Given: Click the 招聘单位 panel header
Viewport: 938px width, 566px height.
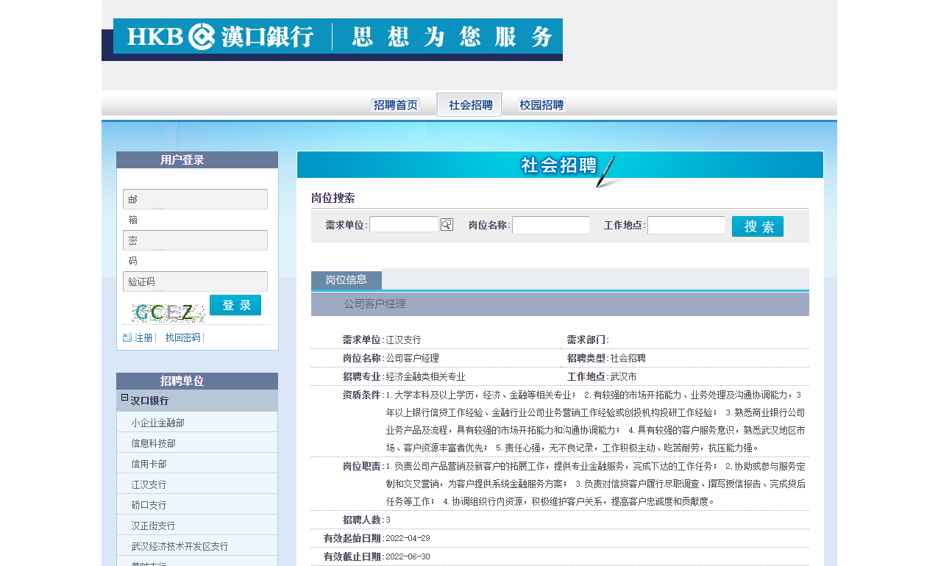Looking at the screenshot, I should pyautogui.click(x=197, y=381).
